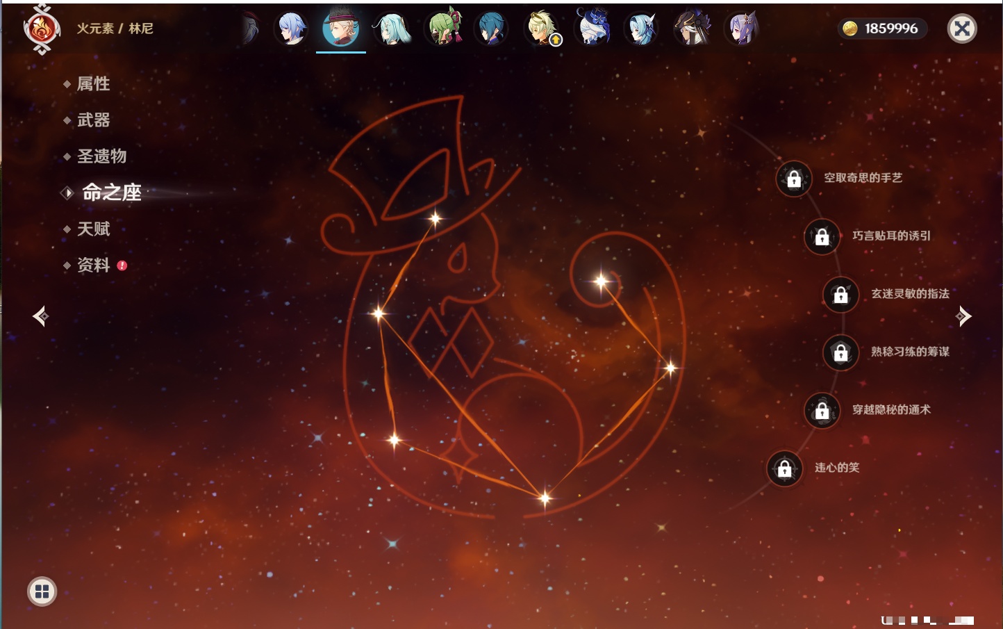
Task: Go to previous character with left arrow
Action: coord(40,316)
